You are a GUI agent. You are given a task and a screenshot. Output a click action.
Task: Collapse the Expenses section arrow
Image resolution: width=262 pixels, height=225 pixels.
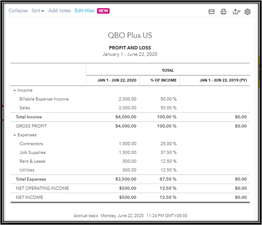pyautogui.click(x=14, y=135)
